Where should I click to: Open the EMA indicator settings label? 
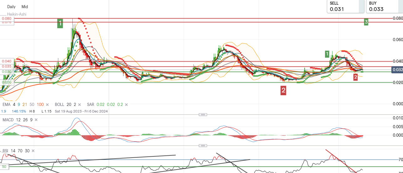(x=6, y=105)
